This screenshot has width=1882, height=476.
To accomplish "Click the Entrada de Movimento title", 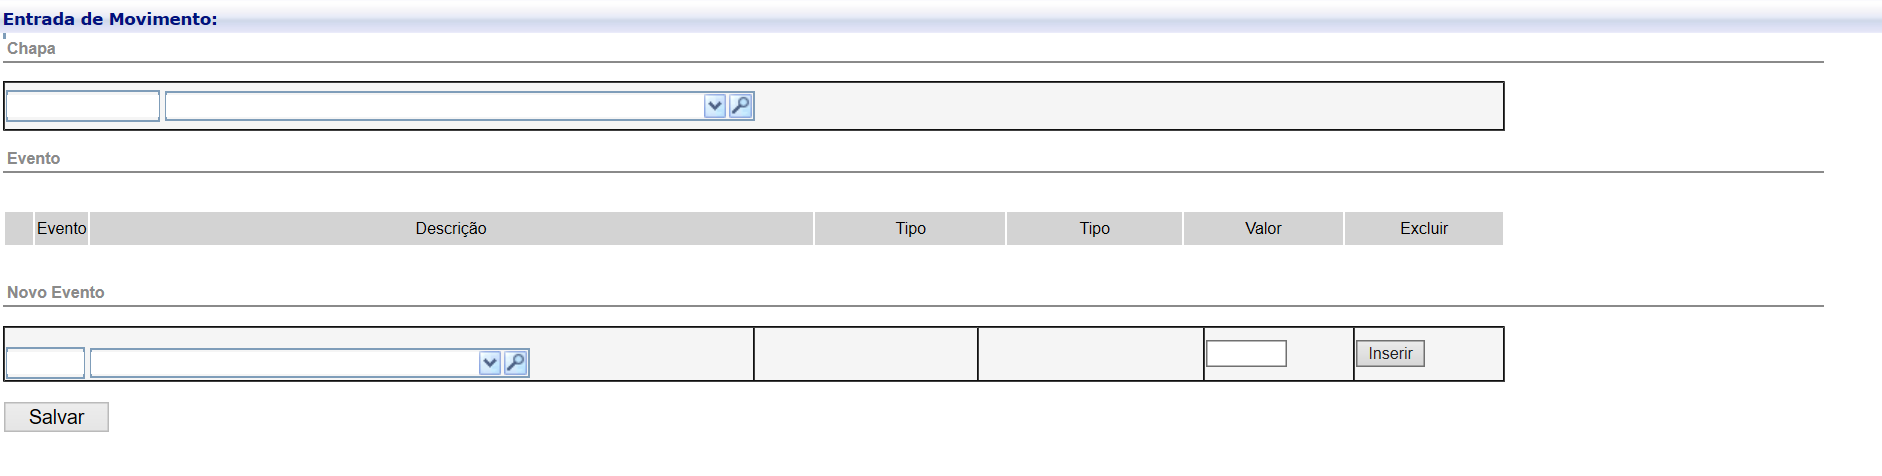I will point(110,19).
